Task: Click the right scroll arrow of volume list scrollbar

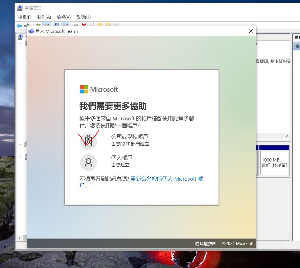Action: click(287, 136)
